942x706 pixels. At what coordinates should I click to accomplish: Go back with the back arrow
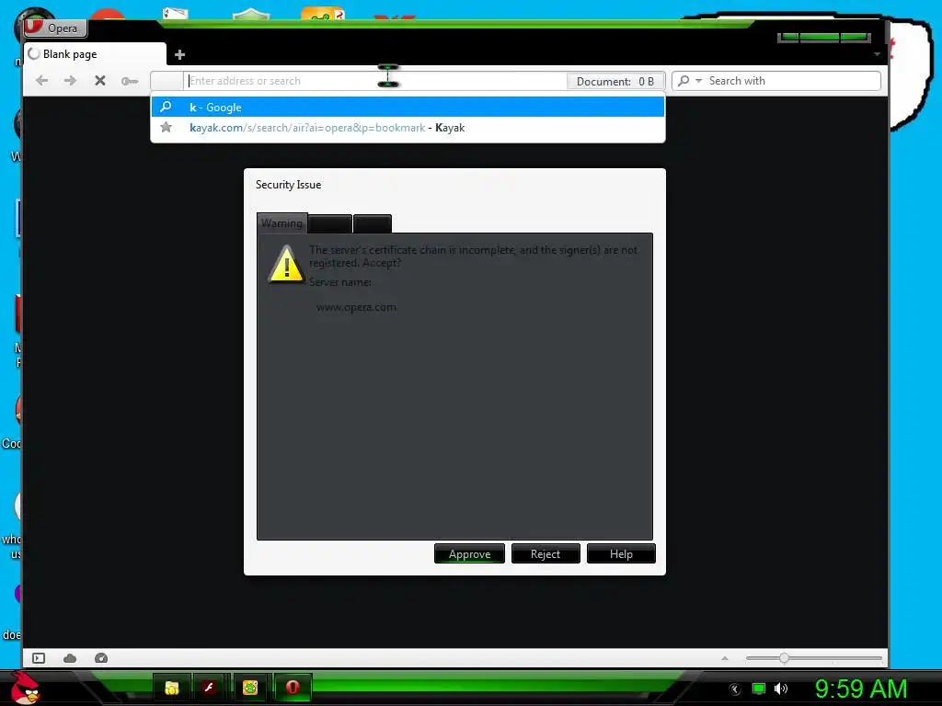point(41,81)
